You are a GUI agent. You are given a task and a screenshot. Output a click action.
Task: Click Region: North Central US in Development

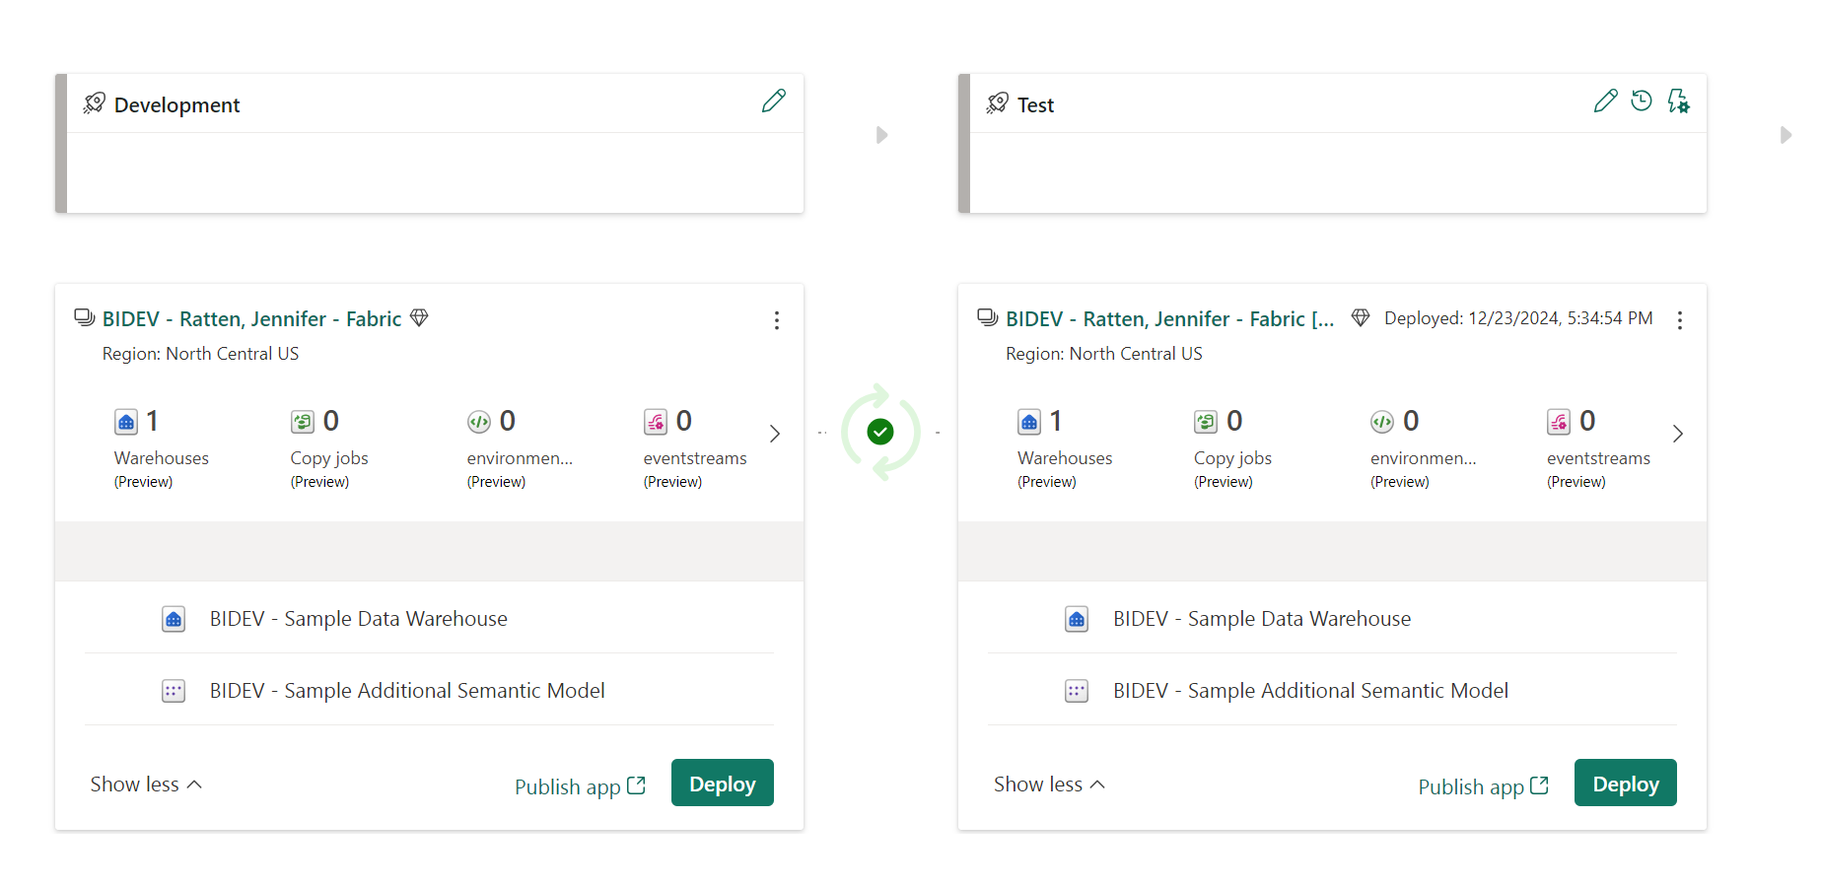[200, 354]
